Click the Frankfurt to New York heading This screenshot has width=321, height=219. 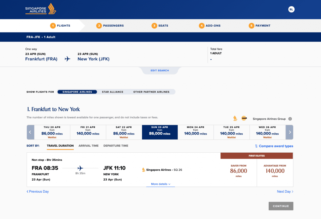[53, 109]
